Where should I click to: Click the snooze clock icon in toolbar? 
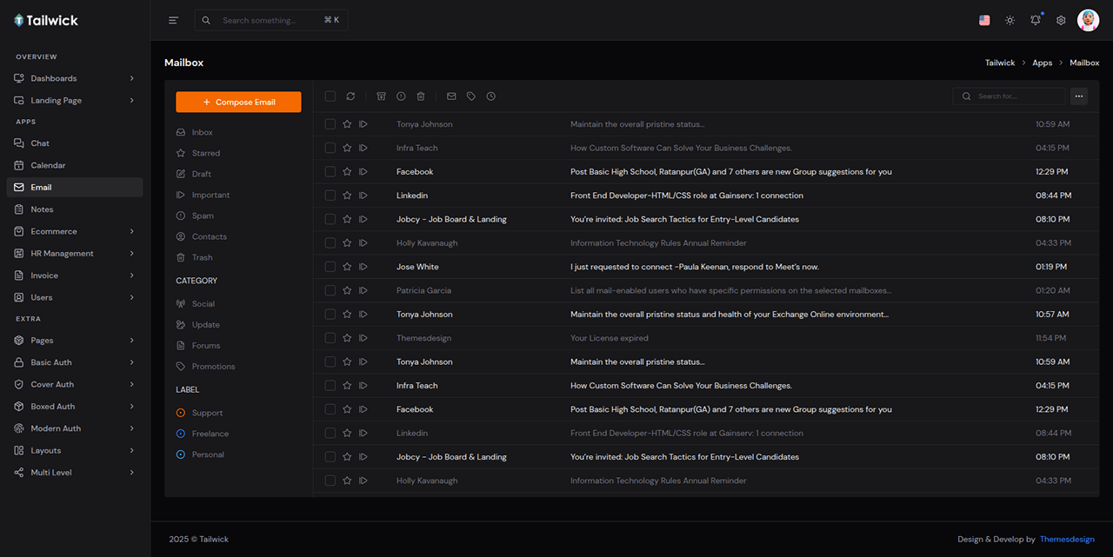click(x=491, y=96)
